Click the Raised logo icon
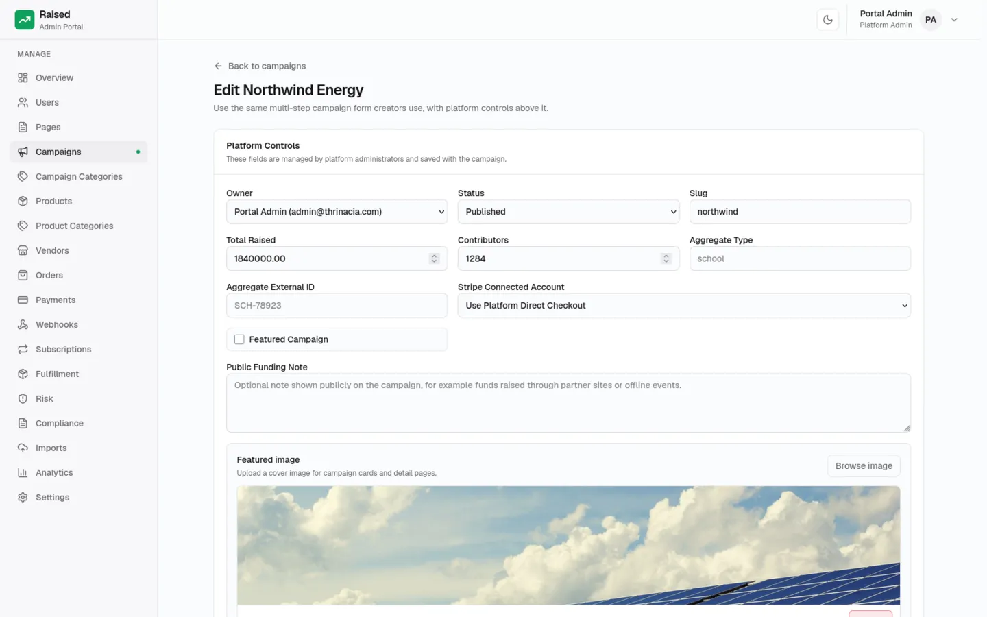Viewport: 987px width, 617px height. pos(25,20)
